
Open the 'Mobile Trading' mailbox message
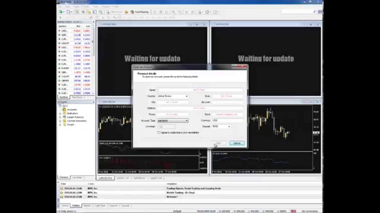pyautogui.click(x=190, y=193)
